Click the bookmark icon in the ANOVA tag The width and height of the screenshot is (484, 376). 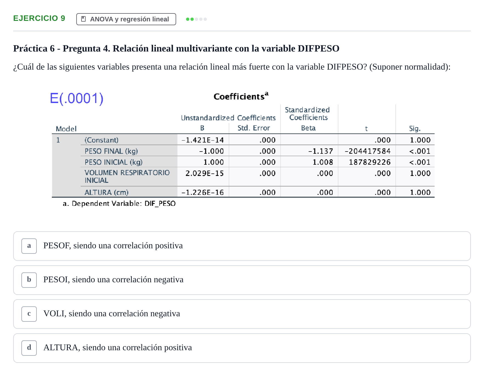84,19
